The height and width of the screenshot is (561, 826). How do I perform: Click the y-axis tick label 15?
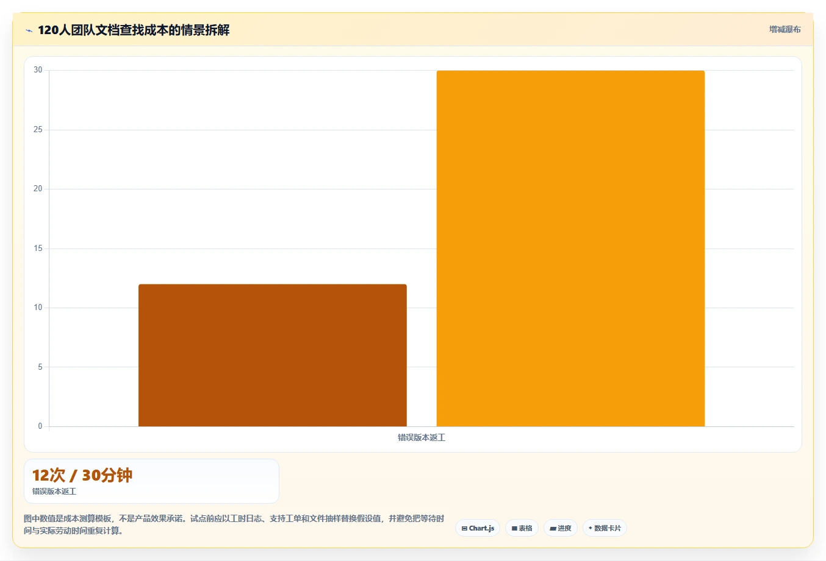coord(38,248)
